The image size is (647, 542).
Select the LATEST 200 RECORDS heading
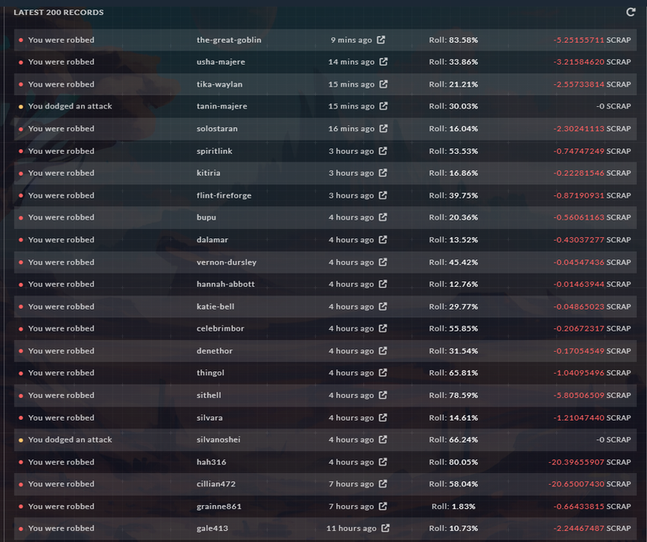coord(59,13)
